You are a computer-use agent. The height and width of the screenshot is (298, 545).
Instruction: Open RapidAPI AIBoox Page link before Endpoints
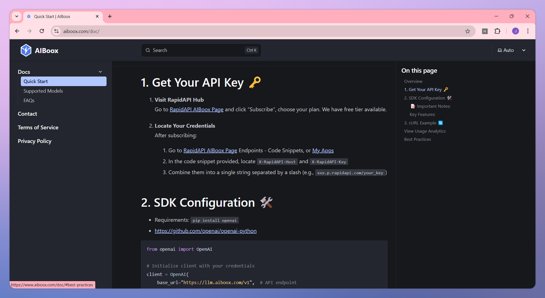[210, 151]
